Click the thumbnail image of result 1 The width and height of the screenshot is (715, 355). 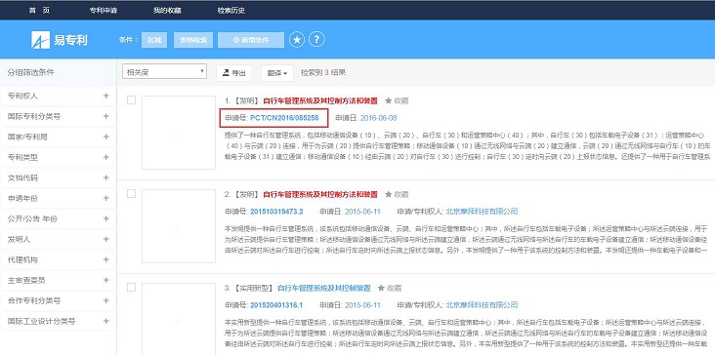point(179,133)
